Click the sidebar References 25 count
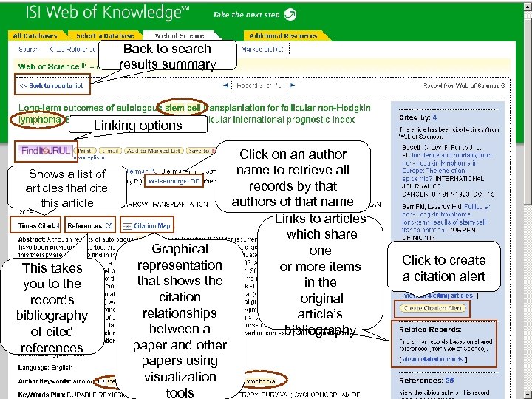Viewport: 532px width, 399px height. 449,381
